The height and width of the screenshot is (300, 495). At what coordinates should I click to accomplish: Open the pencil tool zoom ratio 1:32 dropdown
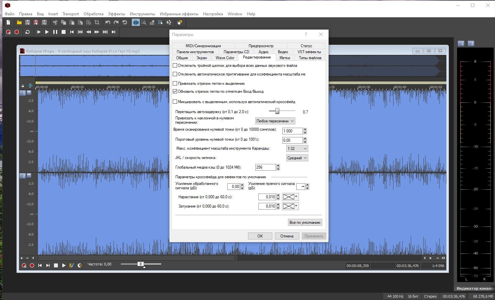[x=297, y=149]
